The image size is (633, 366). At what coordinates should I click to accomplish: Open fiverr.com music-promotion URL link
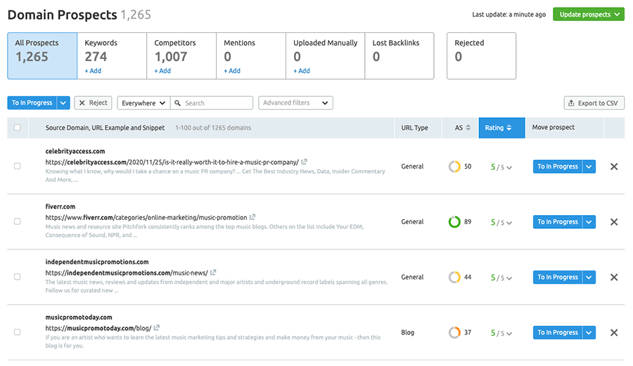(146, 217)
